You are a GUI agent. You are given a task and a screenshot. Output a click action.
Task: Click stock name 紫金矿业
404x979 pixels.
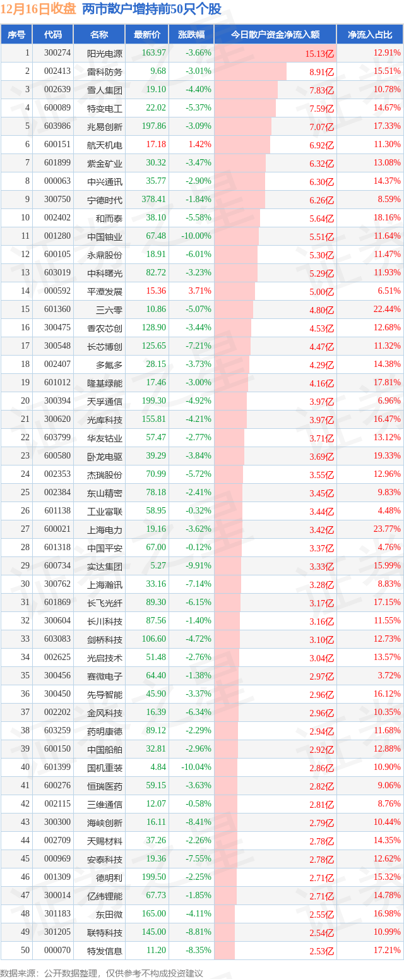[105, 163]
